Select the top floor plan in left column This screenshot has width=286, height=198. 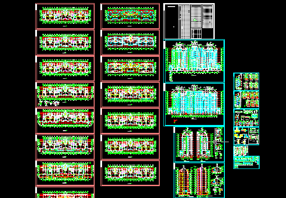coord(65,16)
